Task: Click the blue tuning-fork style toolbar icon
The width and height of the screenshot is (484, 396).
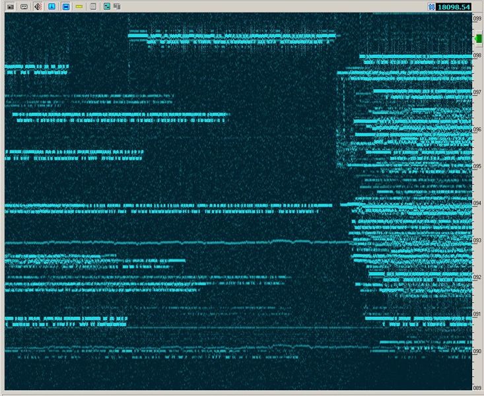Action: (x=52, y=7)
